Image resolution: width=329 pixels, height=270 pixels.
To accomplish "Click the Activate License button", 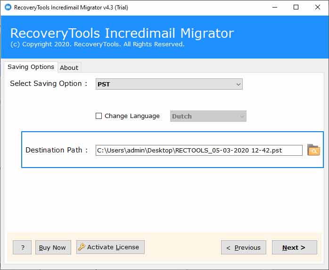I will tap(110, 247).
